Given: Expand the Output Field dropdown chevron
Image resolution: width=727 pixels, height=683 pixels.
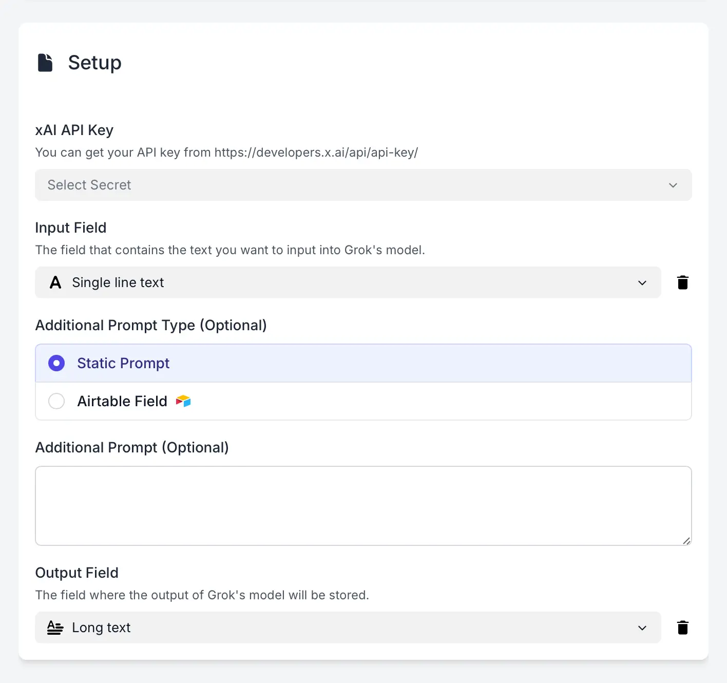Looking at the screenshot, I should [x=642, y=628].
